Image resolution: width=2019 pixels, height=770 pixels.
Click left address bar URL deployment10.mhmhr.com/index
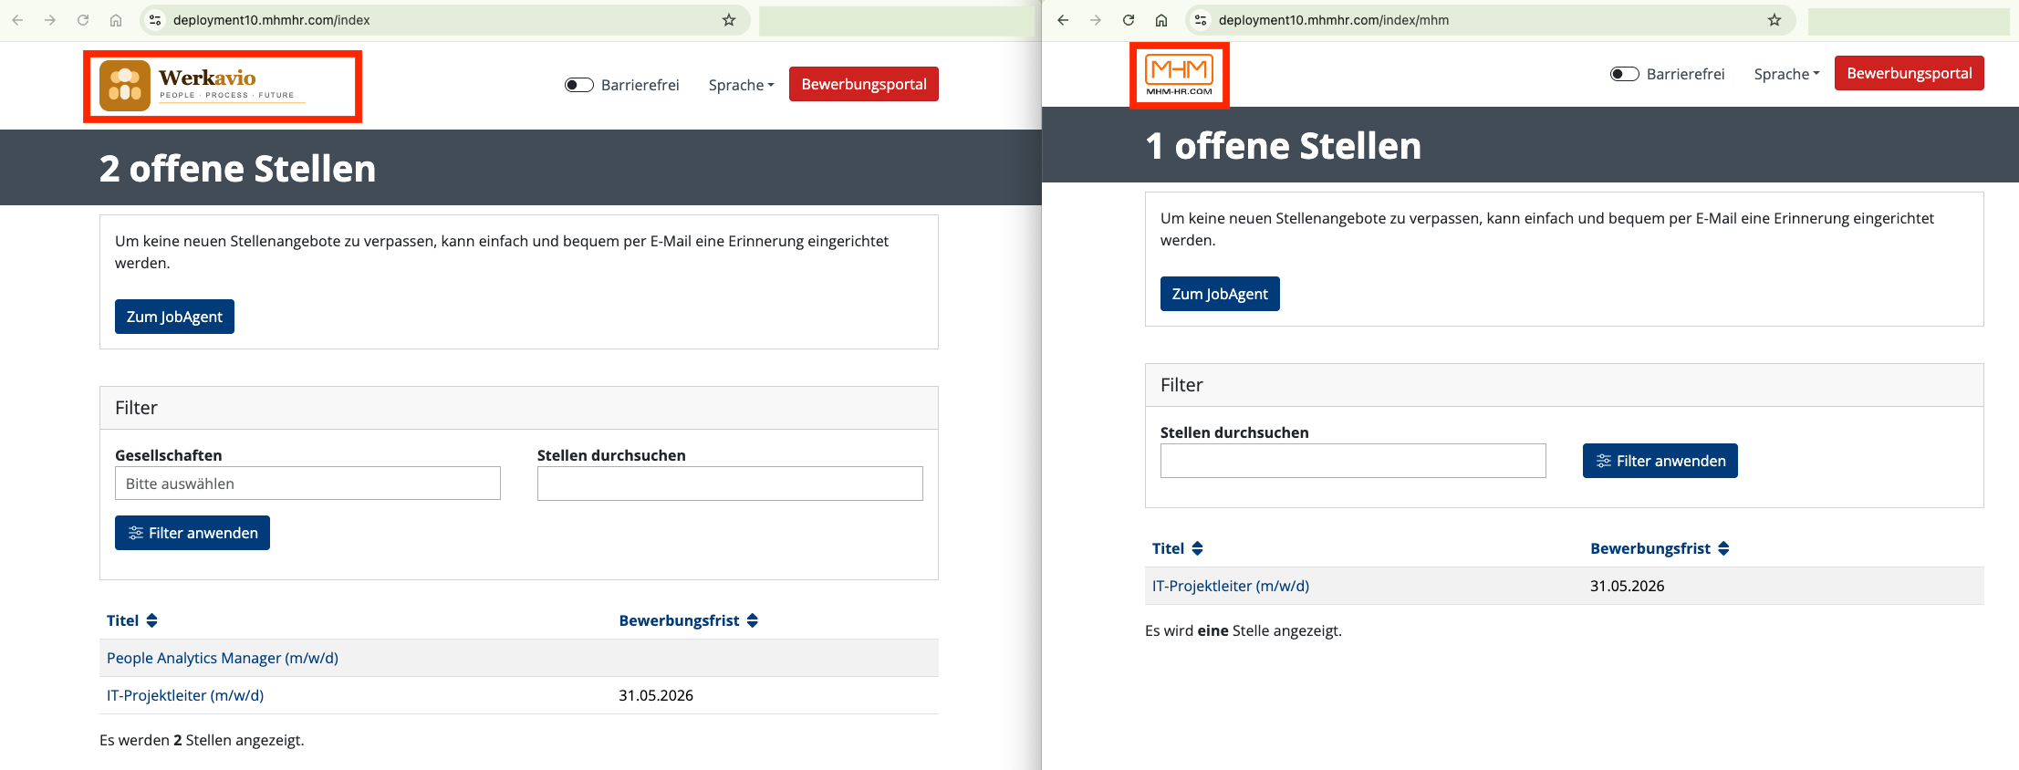(272, 20)
